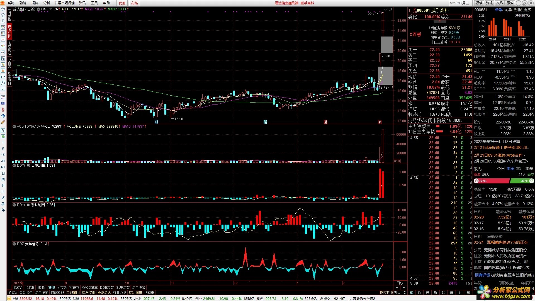Collapse the arrow under 委比 row
The width and height of the screenshot is (535, 301).
tap(440, 21)
